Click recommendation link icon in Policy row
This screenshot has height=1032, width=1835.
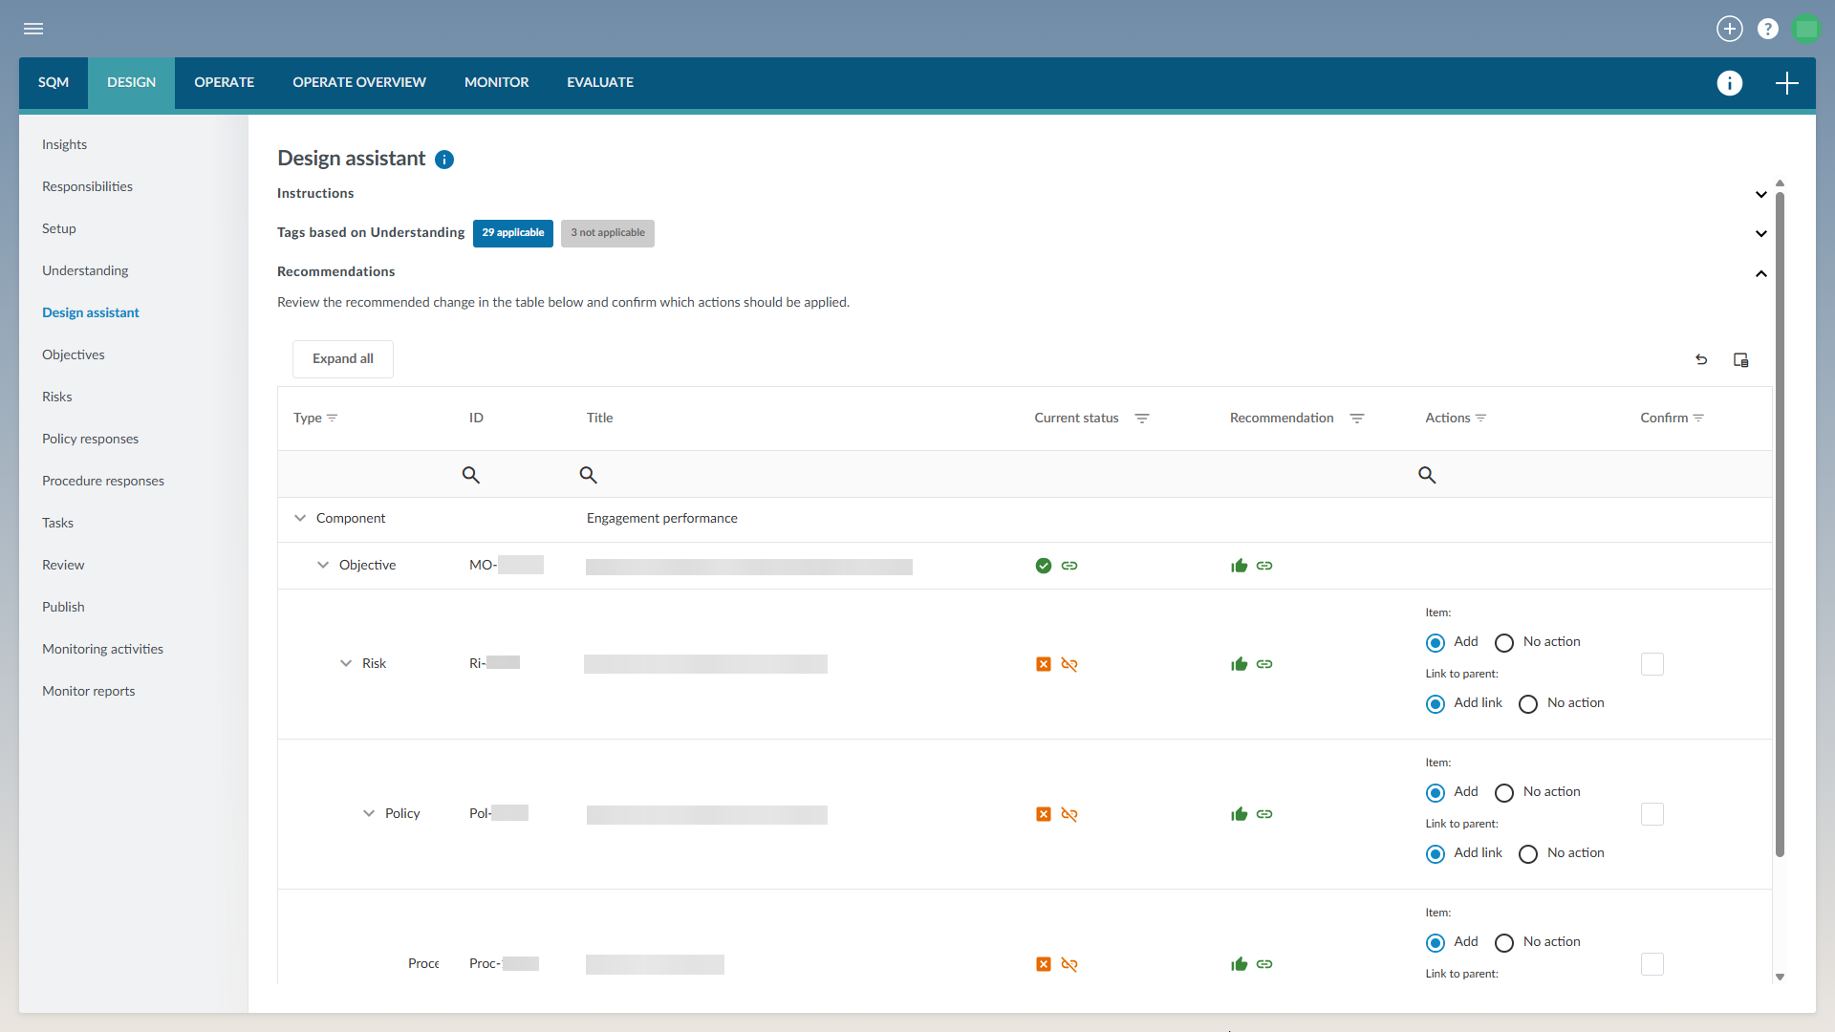(1264, 814)
